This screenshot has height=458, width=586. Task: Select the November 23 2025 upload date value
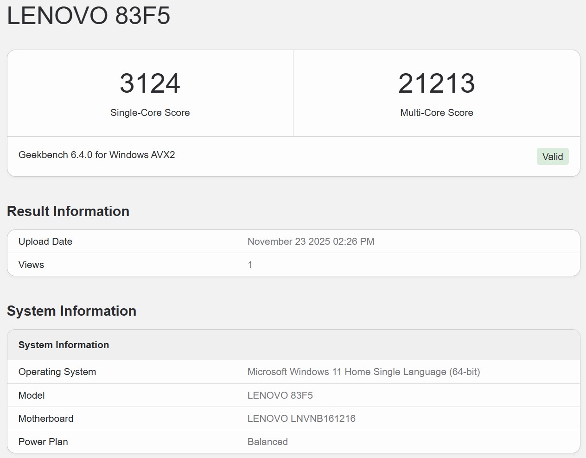coord(311,242)
